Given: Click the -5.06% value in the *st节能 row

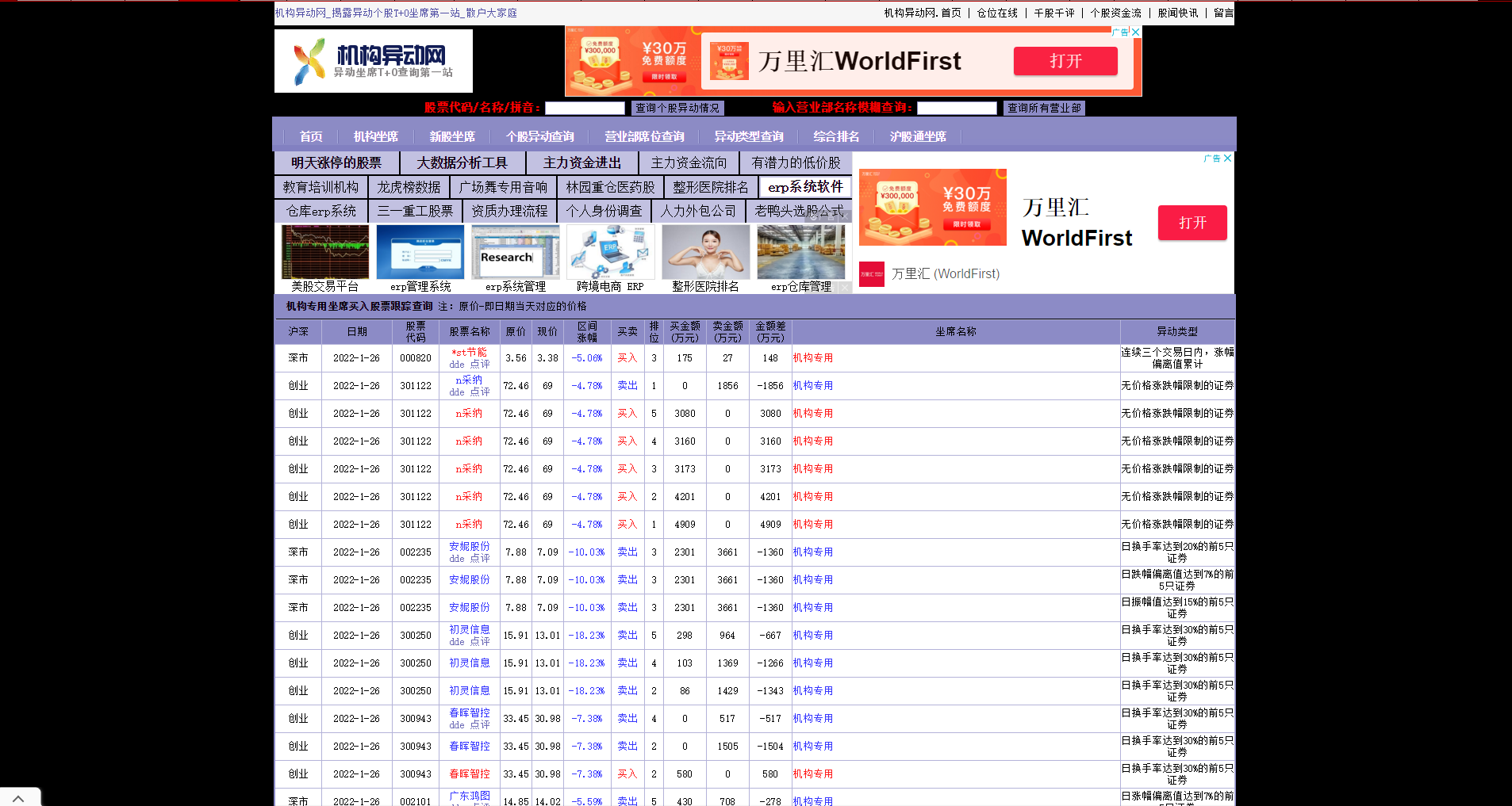Looking at the screenshot, I should click(587, 358).
